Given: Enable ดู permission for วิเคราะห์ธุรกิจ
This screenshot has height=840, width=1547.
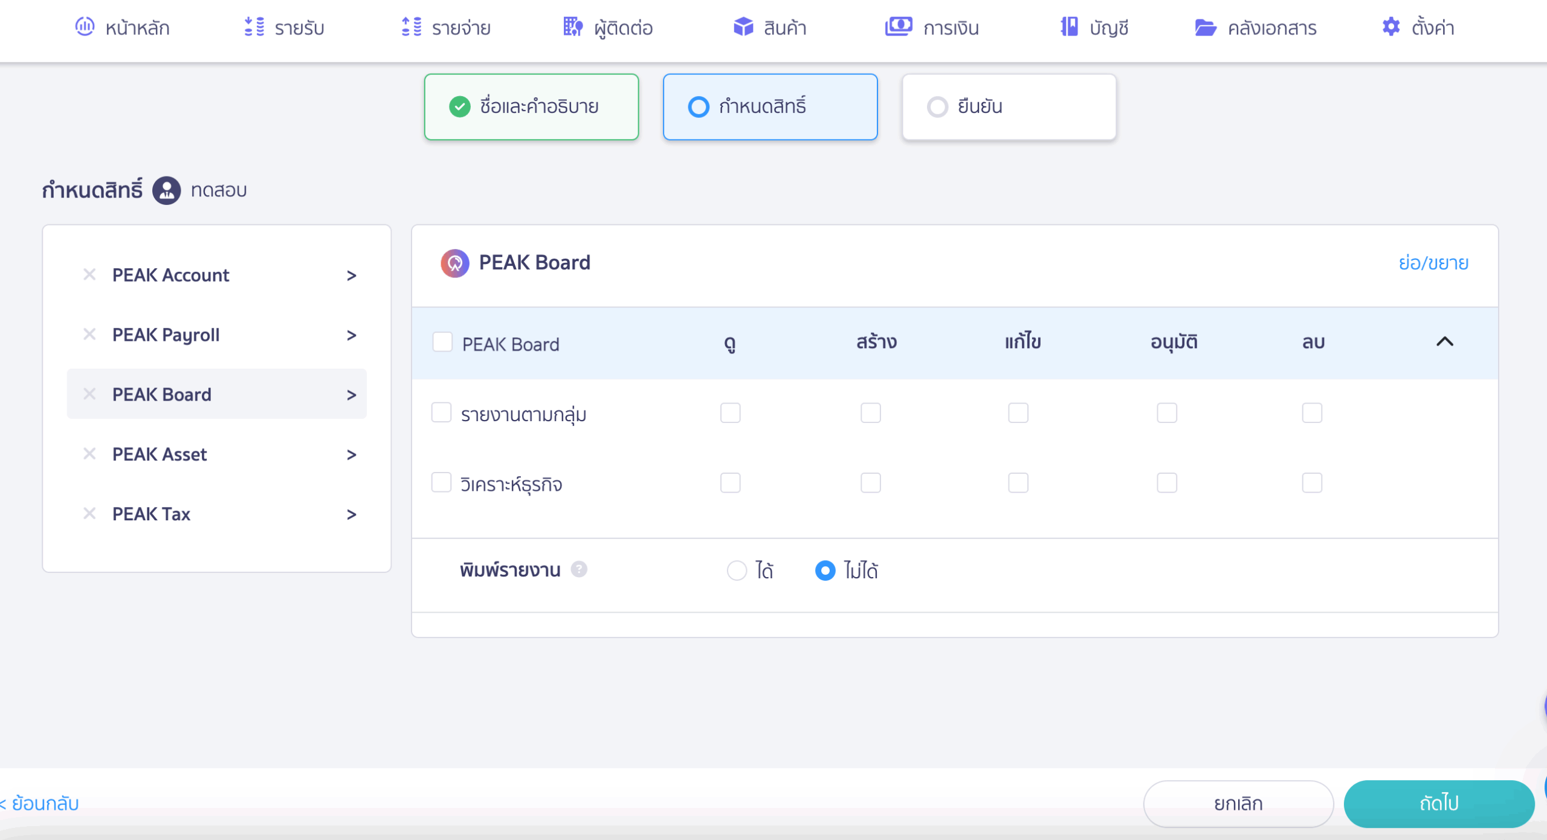Looking at the screenshot, I should [731, 483].
